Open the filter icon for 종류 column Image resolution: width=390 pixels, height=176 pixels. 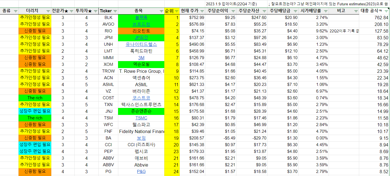(x=15, y=11)
